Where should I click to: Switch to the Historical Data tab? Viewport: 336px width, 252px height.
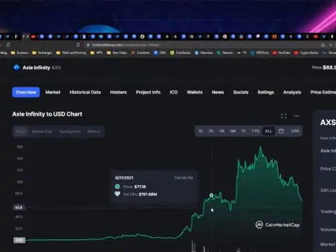pos(85,92)
